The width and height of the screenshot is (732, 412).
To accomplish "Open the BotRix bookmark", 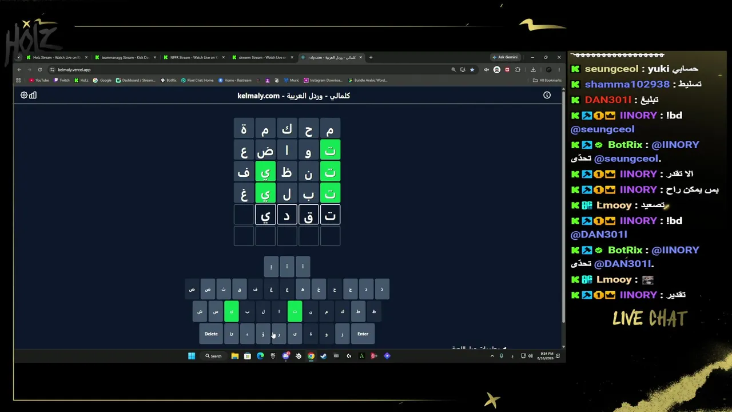I will click(x=169, y=80).
